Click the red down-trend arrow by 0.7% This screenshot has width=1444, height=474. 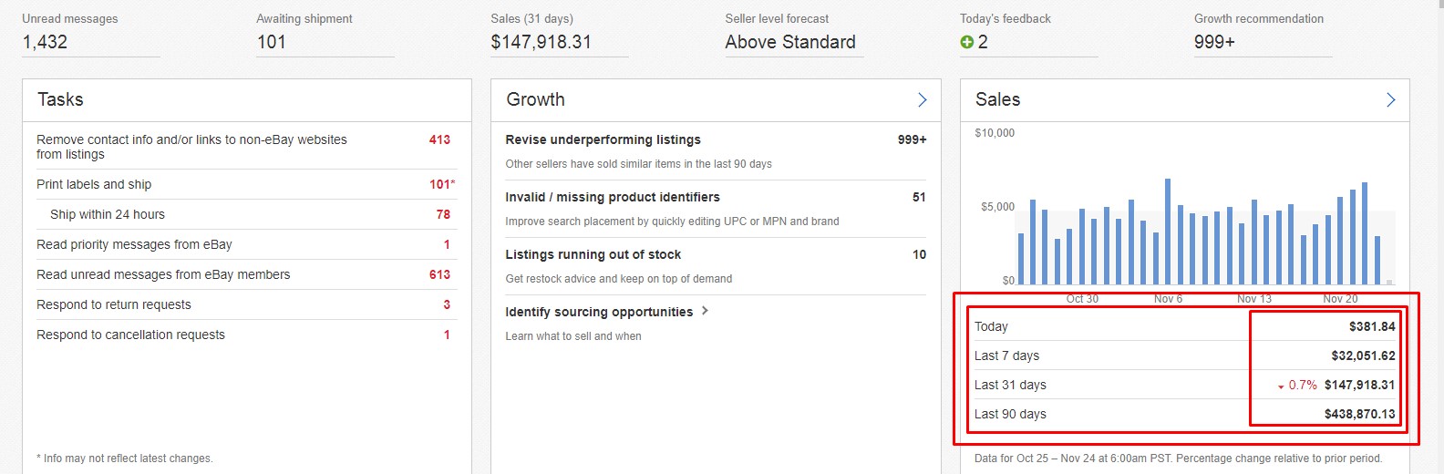(x=1281, y=386)
